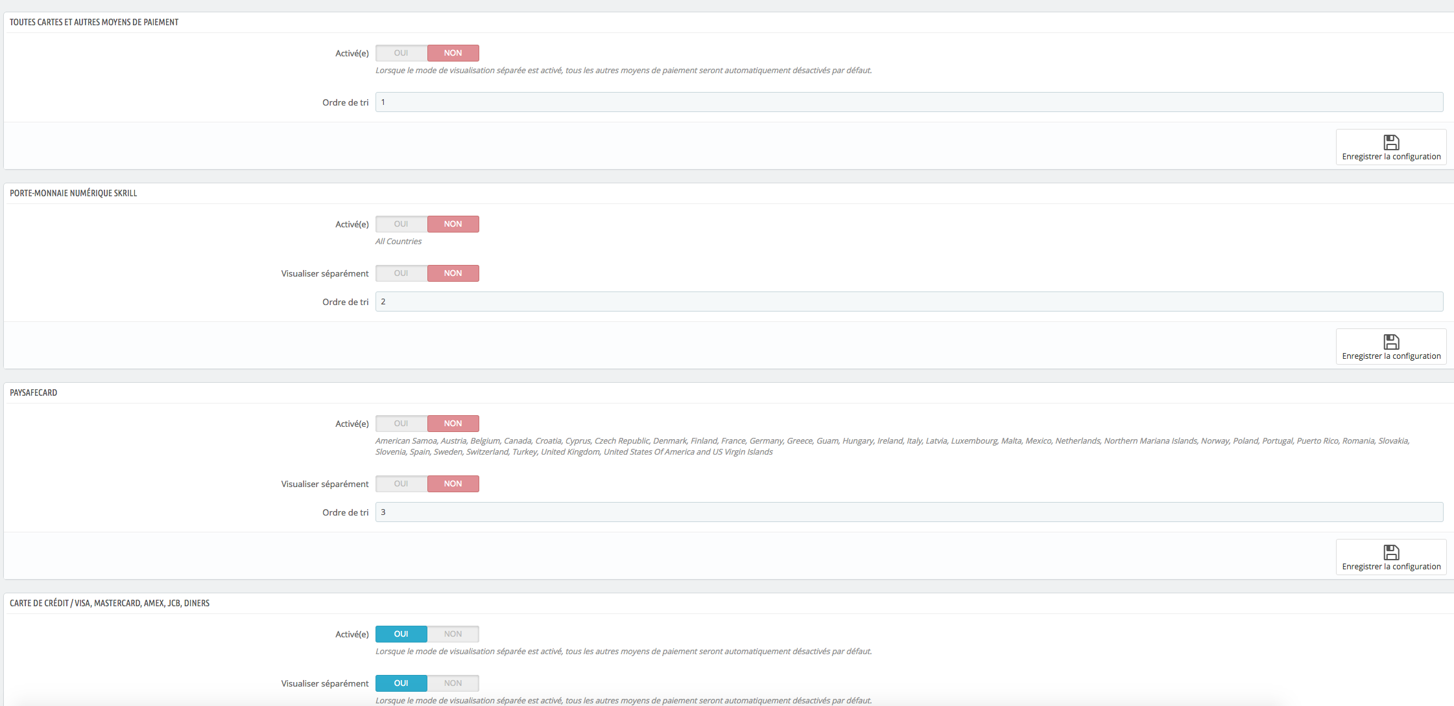The width and height of the screenshot is (1454, 706).
Task: Set Skrill wallet Activé(e) to OUI
Action: point(401,224)
